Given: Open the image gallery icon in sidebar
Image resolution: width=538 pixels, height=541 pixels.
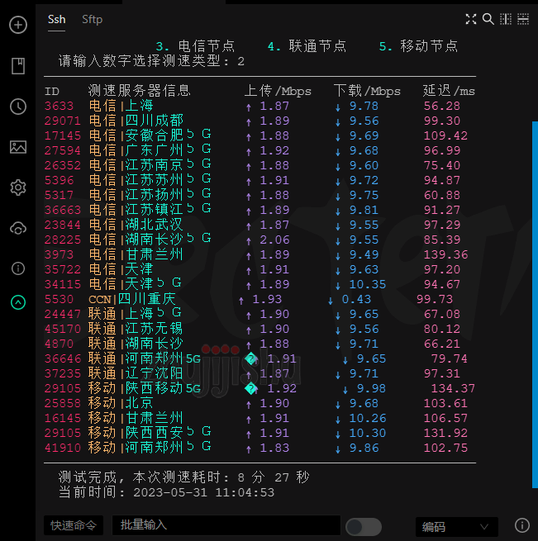Looking at the screenshot, I should [18, 147].
